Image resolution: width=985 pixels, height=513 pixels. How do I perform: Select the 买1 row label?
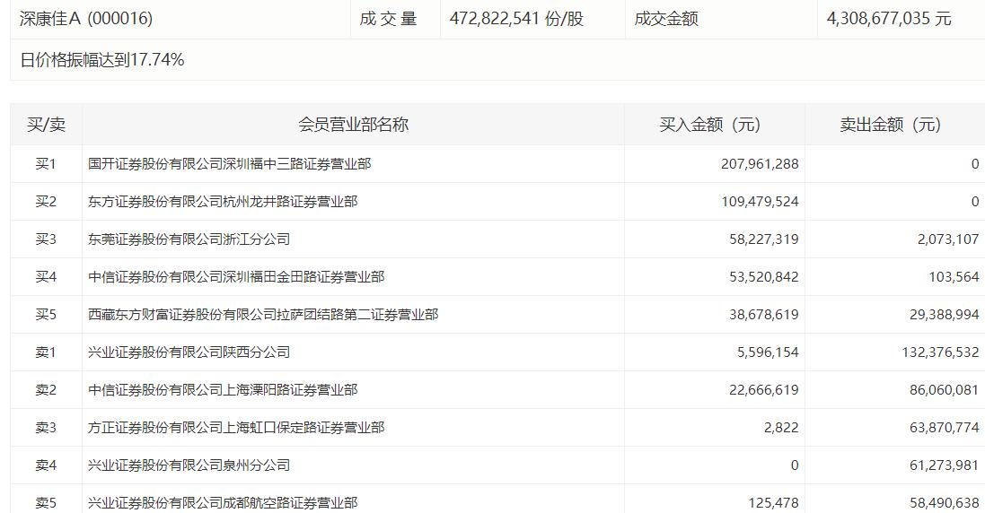pyautogui.click(x=46, y=164)
